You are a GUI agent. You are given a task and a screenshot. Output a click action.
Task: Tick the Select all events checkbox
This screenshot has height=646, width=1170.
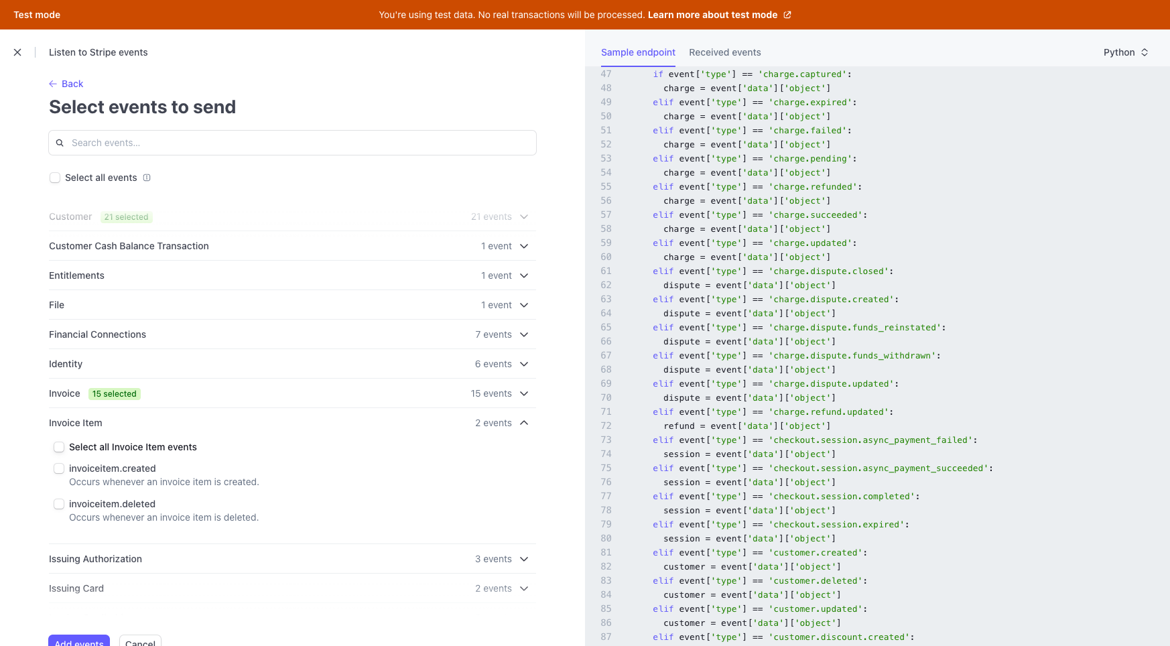coord(55,178)
